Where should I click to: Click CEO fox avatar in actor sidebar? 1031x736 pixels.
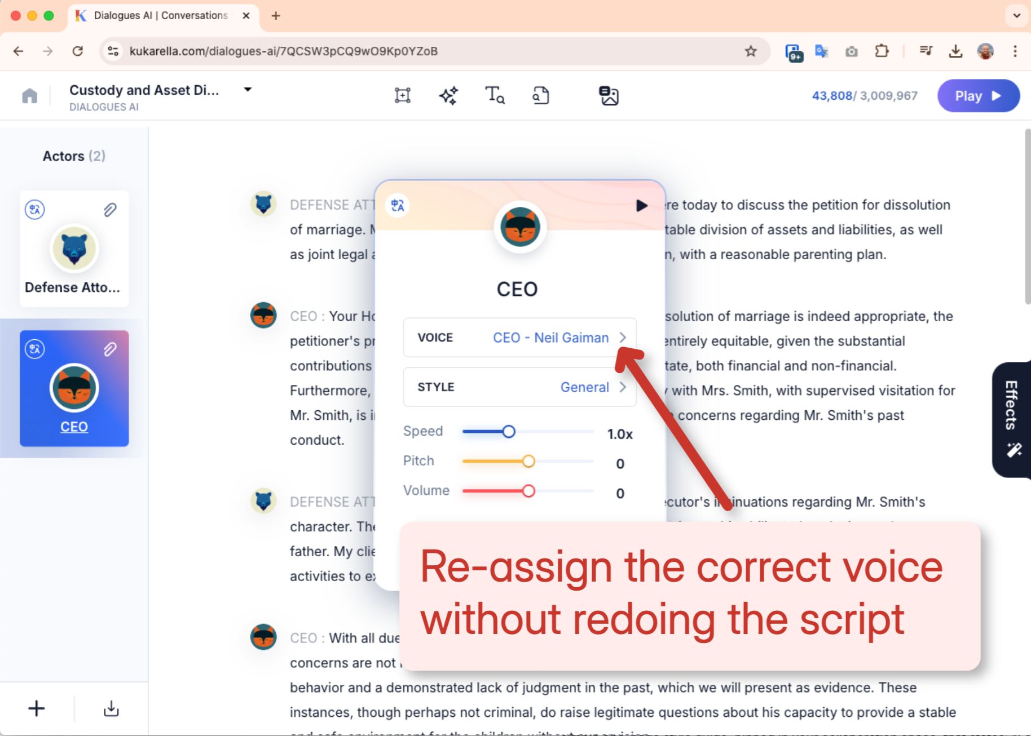(x=74, y=388)
